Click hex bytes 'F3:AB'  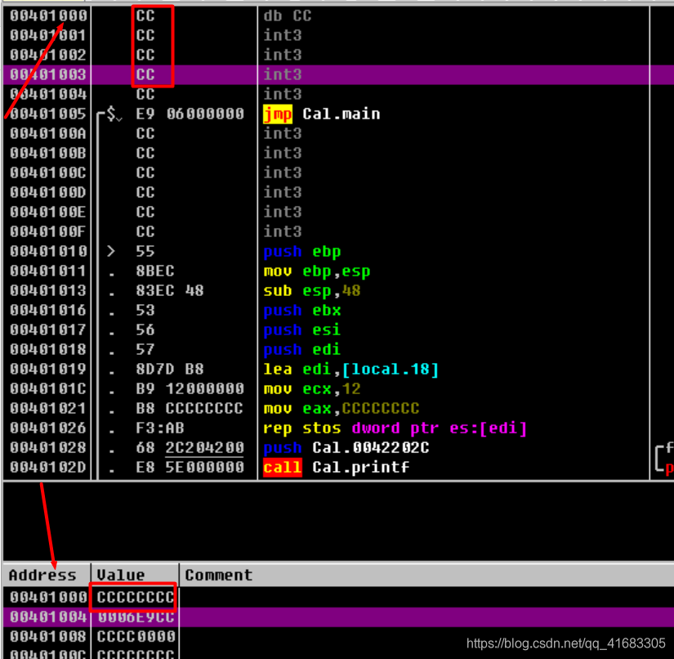160,428
